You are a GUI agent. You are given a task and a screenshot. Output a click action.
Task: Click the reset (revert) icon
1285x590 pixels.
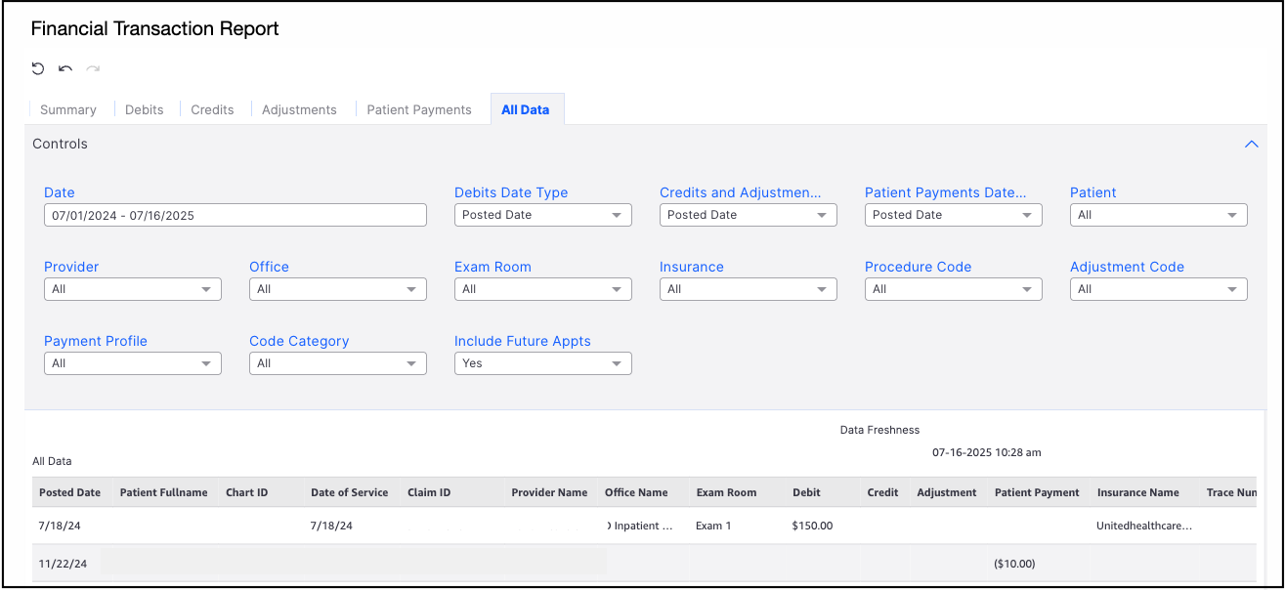point(38,68)
